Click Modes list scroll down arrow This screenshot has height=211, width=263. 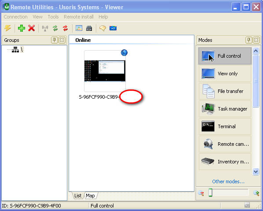coord(256,172)
